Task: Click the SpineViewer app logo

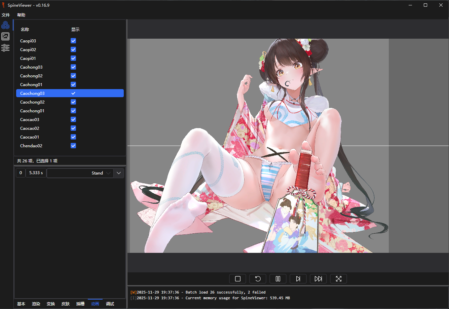Action: click(3, 5)
